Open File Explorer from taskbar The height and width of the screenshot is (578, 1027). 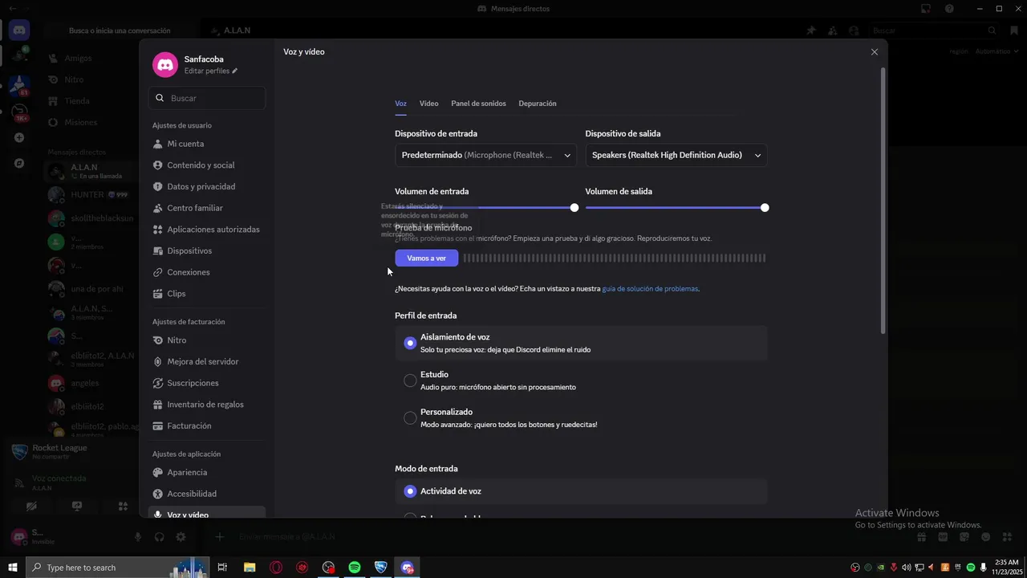point(250,568)
